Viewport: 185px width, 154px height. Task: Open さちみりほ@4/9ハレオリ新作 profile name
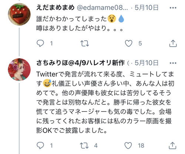point(81,63)
